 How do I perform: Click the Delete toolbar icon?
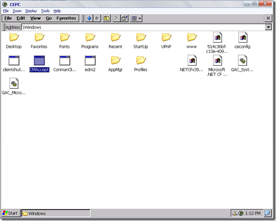click(x=117, y=19)
